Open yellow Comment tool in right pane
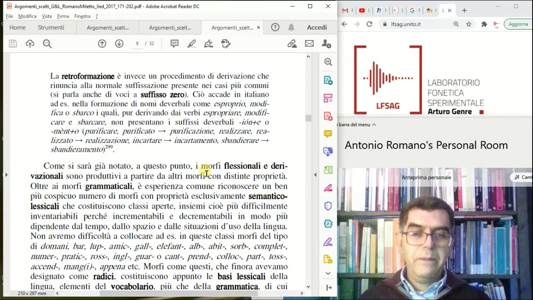 coord(328,134)
